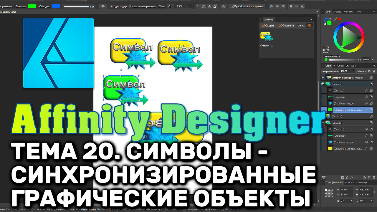The width and height of the screenshot is (377, 212).
Task: Hide the Символ пример layer
Action: [371, 77]
